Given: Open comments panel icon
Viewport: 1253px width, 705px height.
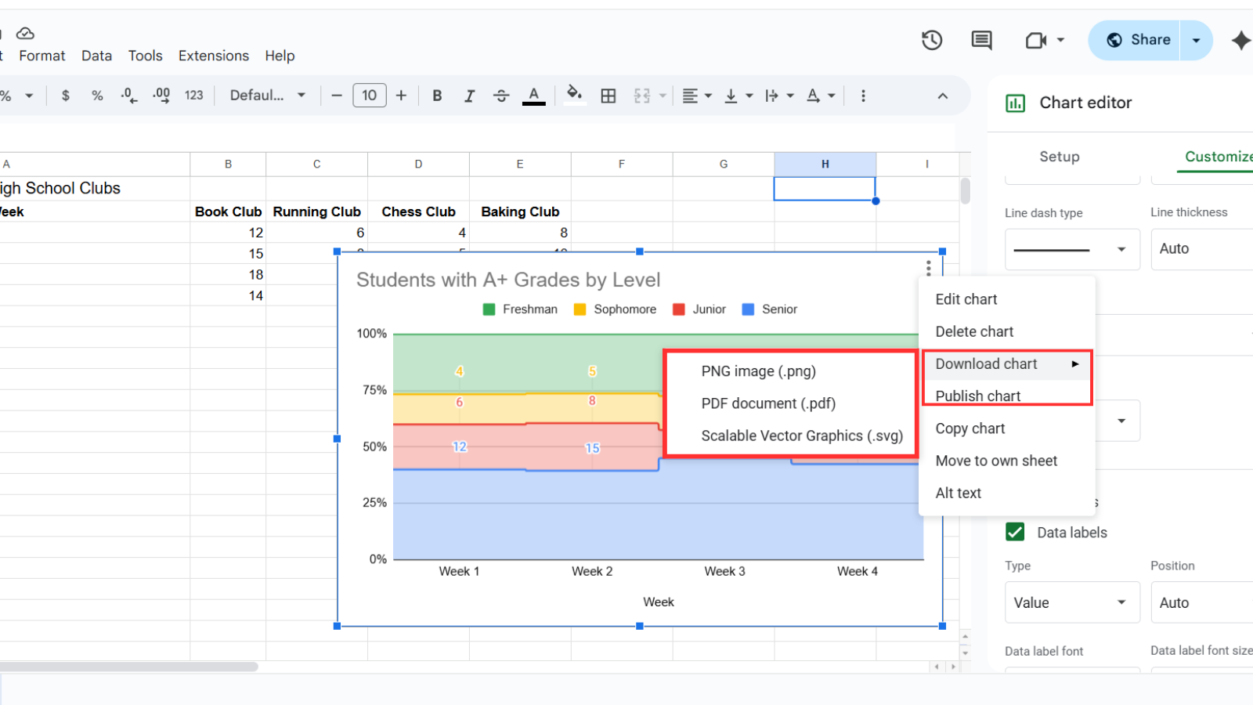Looking at the screenshot, I should pyautogui.click(x=981, y=40).
